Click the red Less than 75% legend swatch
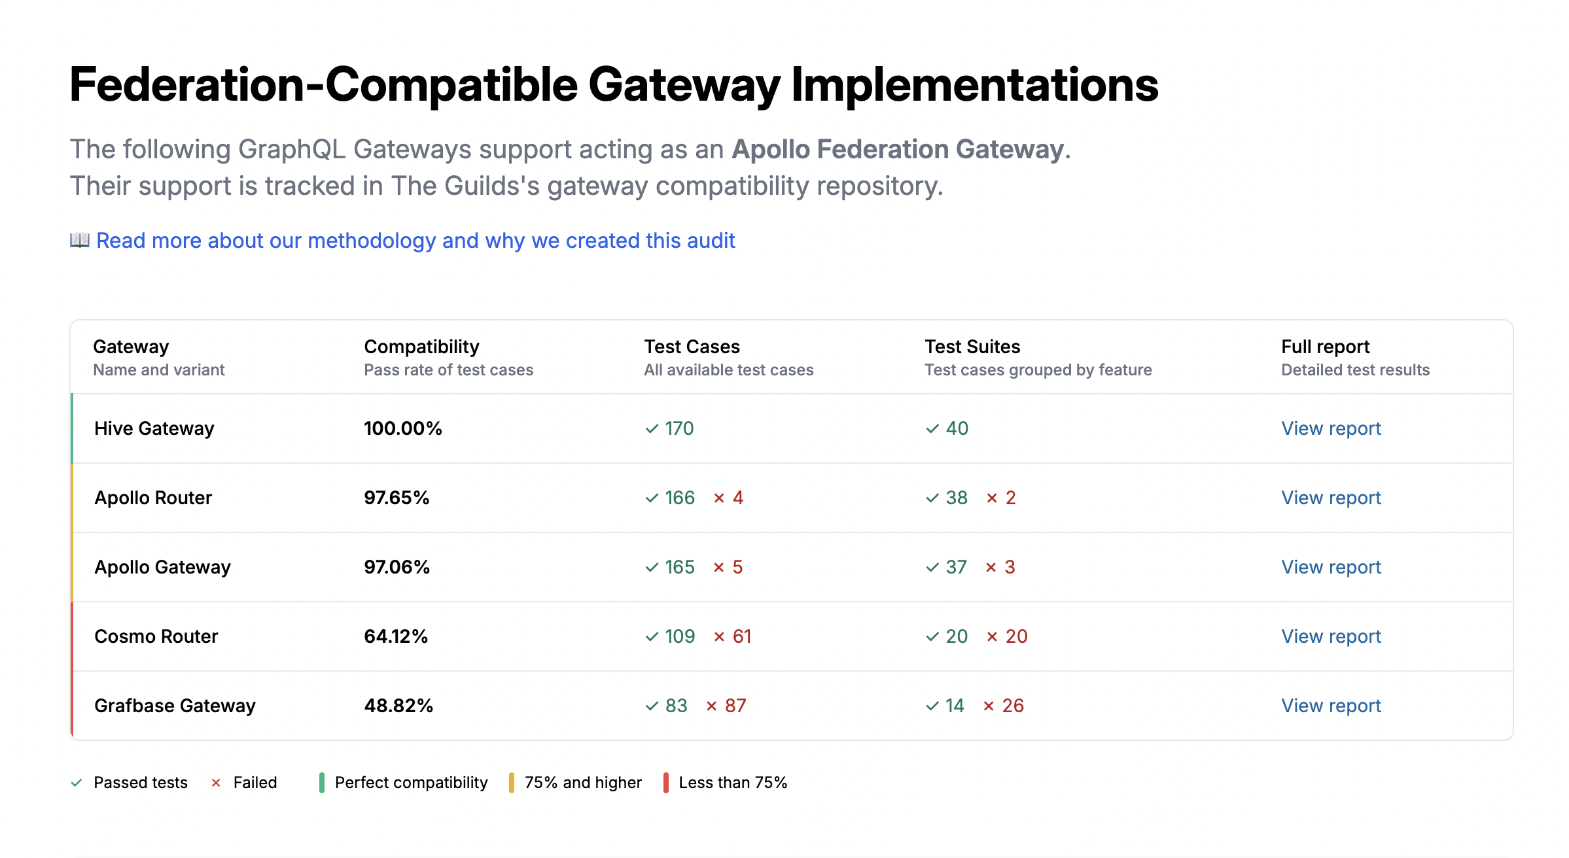Screen dimensions: 1569x858 665,783
